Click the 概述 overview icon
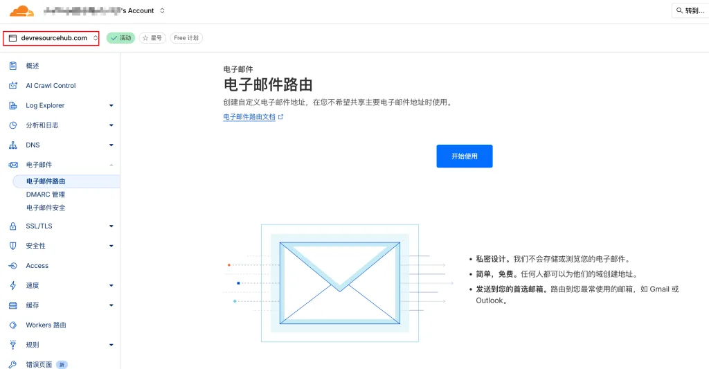The width and height of the screenshot is (709, 369). [13, 66]
